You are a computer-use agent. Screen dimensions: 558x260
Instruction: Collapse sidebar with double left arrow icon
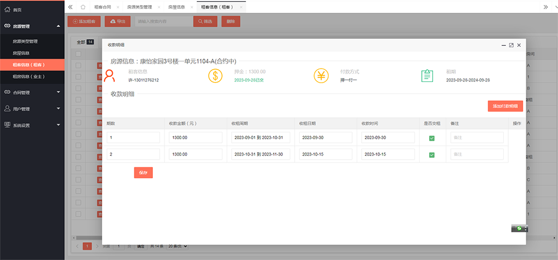(70, 7)
